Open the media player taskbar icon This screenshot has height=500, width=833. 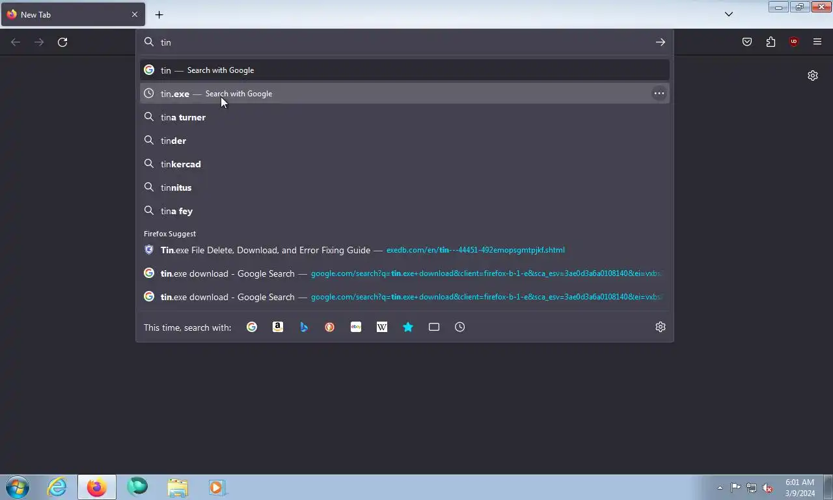(217, 487)
